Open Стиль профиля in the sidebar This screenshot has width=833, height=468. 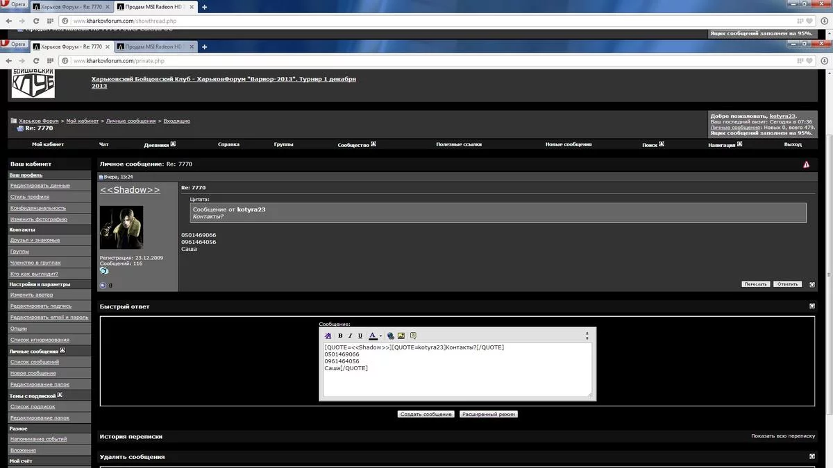[30, 197]
